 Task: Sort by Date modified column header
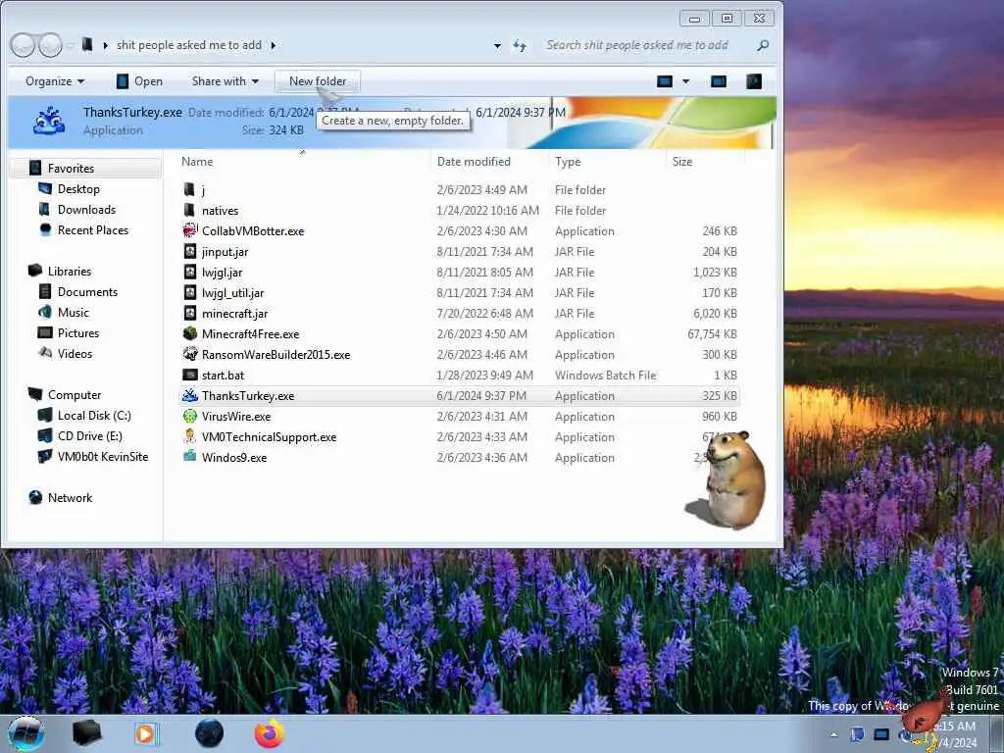click(474, 162)
